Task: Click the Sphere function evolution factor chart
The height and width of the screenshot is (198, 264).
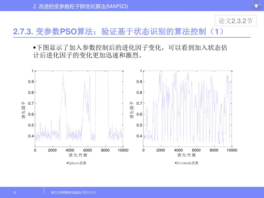Action: tap(79, 109)
